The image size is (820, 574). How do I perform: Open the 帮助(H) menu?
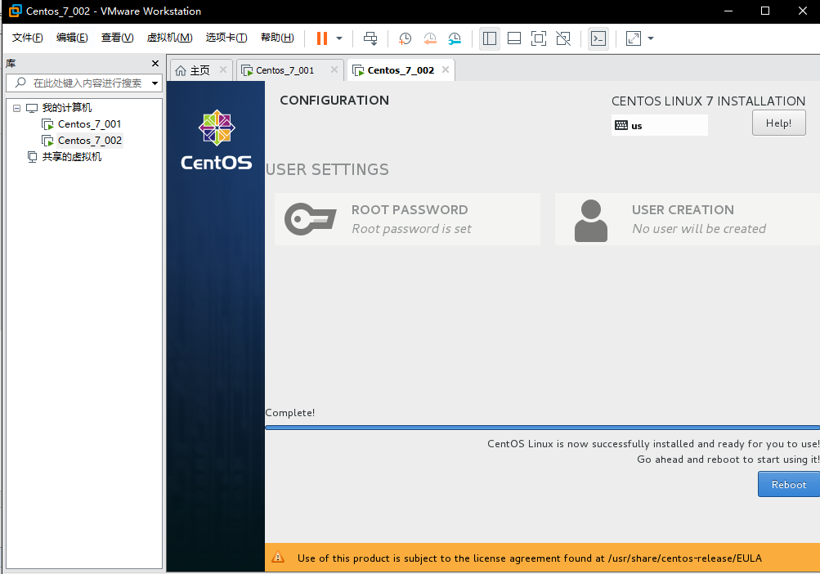[x=277, y=38]
